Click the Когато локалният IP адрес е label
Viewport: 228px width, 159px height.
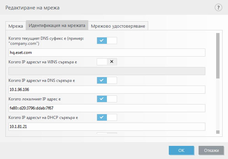click(x=35, y=99)
